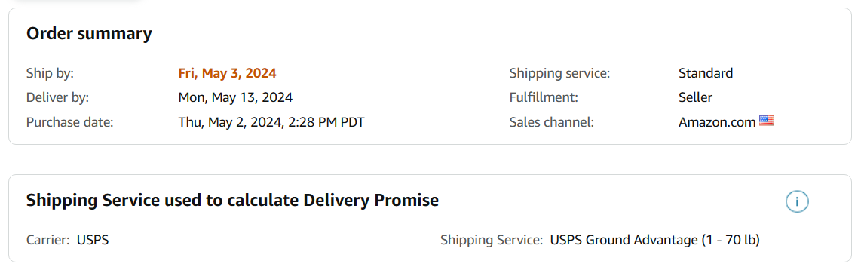This screenshot has width=861, height=276.
Task: Click the Seller fulfillment value
Action: pyautogui.click(x=695, y=98)
